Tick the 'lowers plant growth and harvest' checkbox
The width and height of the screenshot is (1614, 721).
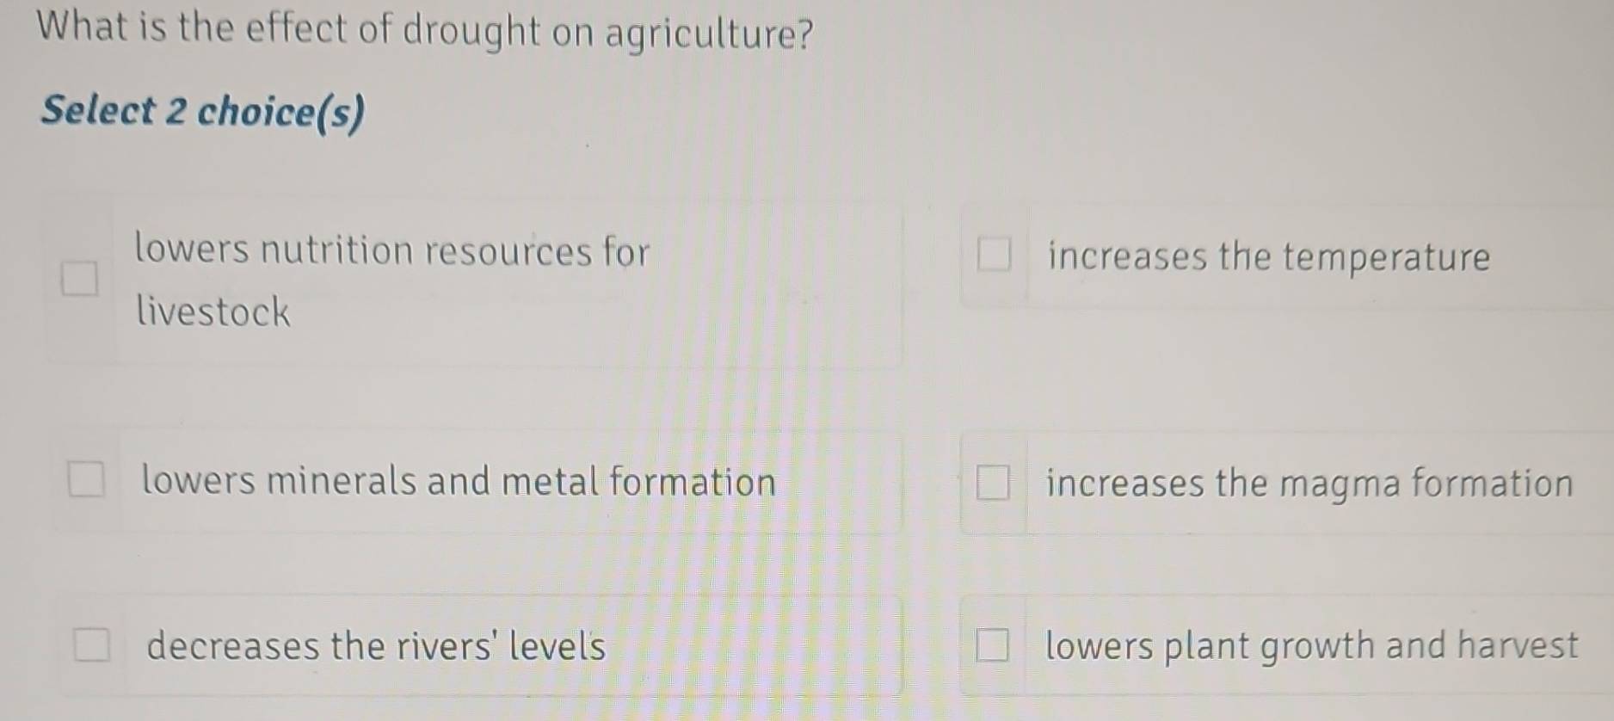(x=991, y=644)
